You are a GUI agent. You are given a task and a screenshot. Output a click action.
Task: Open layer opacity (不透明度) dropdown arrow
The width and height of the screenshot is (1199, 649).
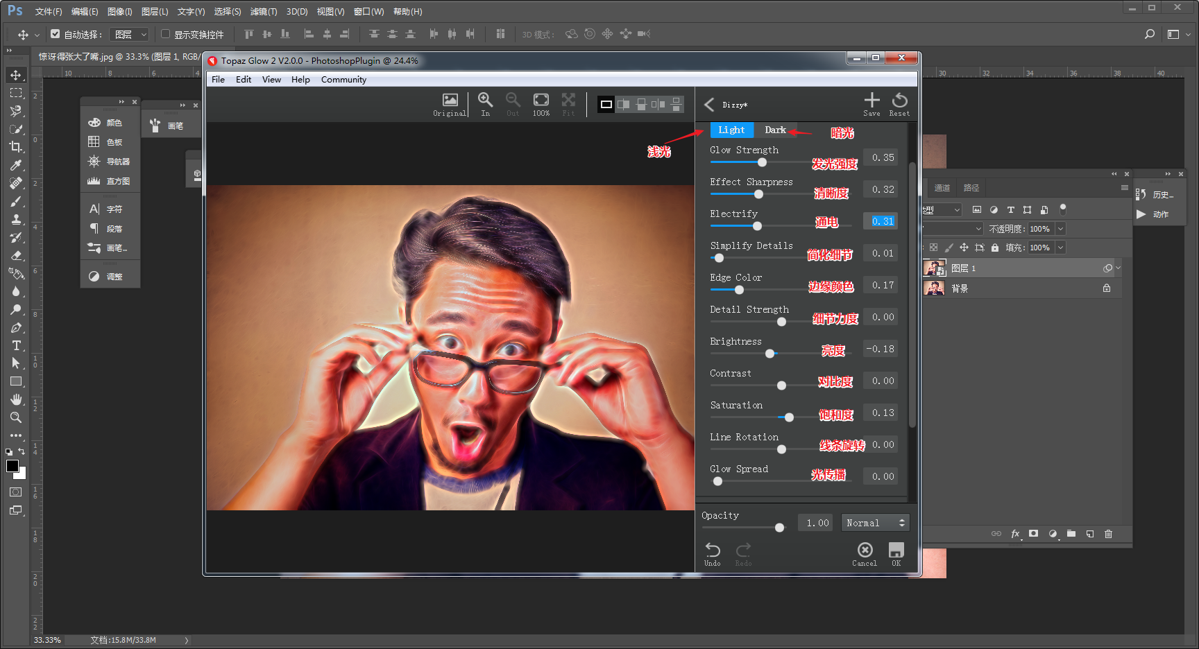(x=1060, y=229)
